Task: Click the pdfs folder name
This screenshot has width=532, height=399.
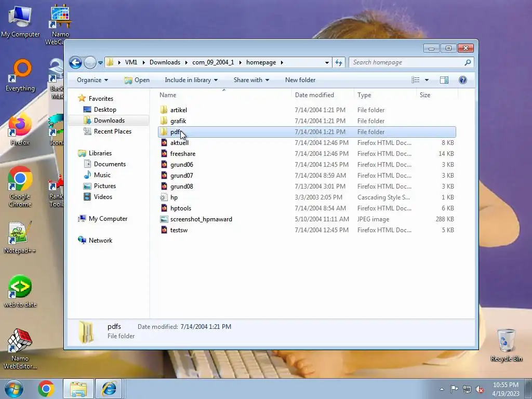Action: point(177,131)
